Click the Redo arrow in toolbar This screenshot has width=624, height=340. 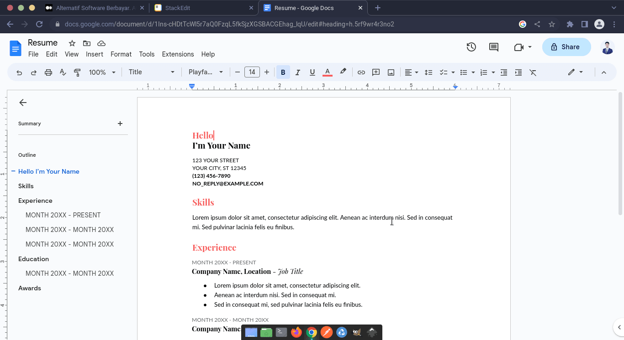pos(34,72)
